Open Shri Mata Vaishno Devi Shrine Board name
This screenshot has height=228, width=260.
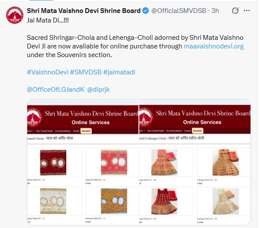pyautogui.click(x=84, y=11)
